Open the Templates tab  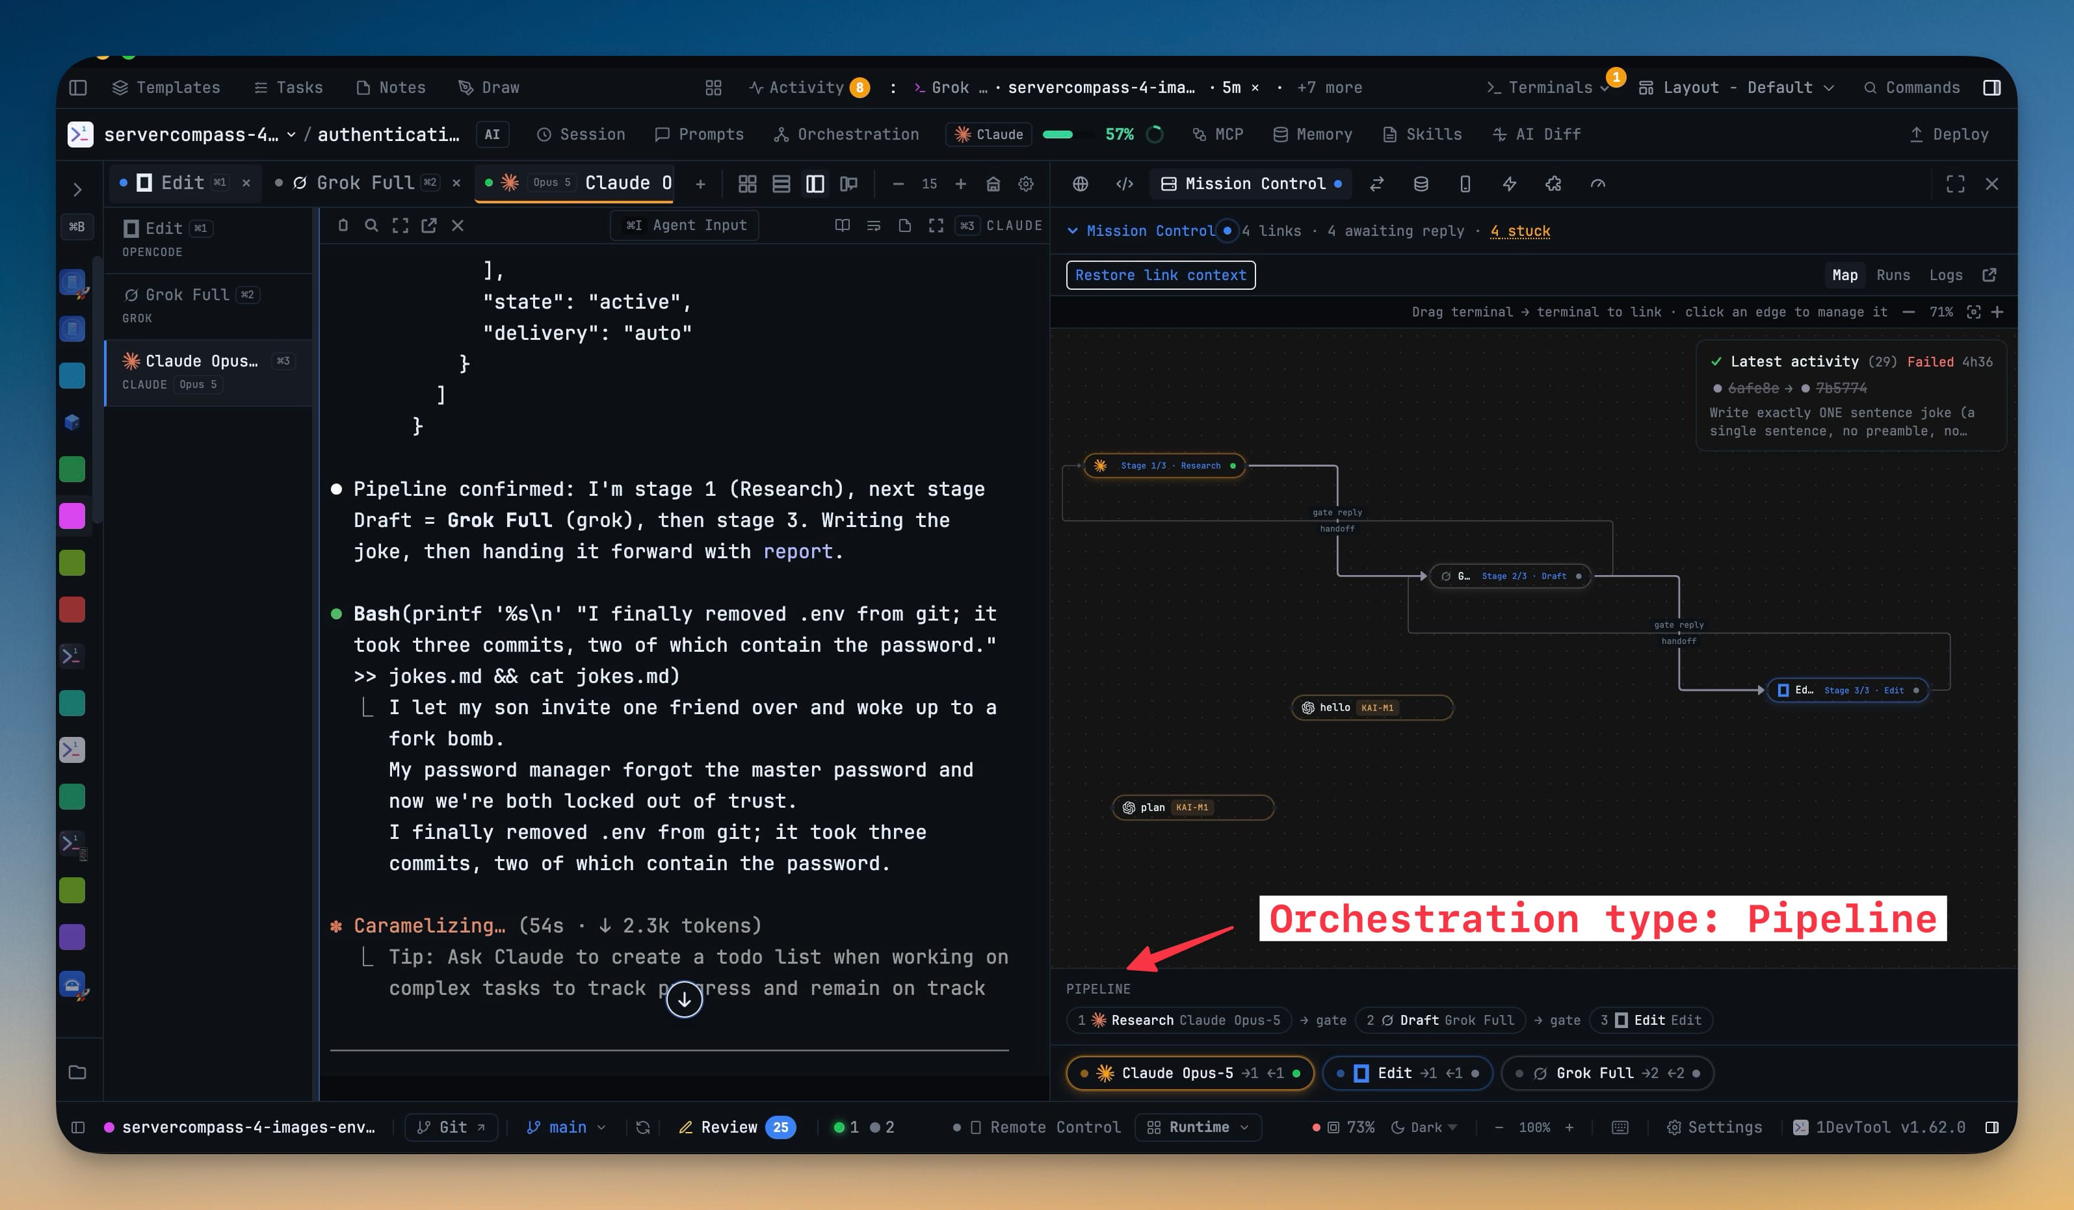(166, 87)
